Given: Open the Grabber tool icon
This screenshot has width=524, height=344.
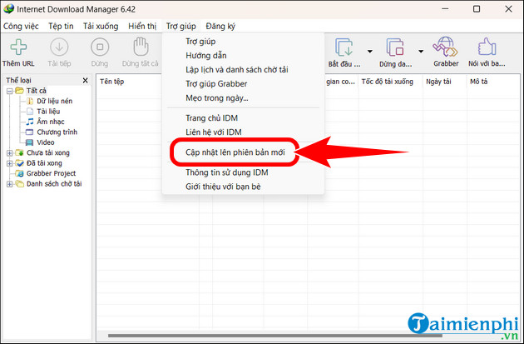Looking at the screenshot, I should pos(446,47).
